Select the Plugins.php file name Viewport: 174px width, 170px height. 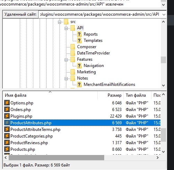click(x=21, y=116)
